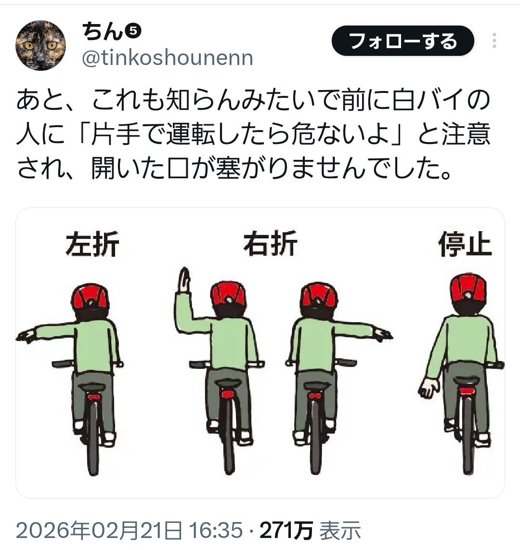This screenshot has width=520, height=550.
Task: Click the raised open hand in the 右折 illustration
Action: [184, 279]
